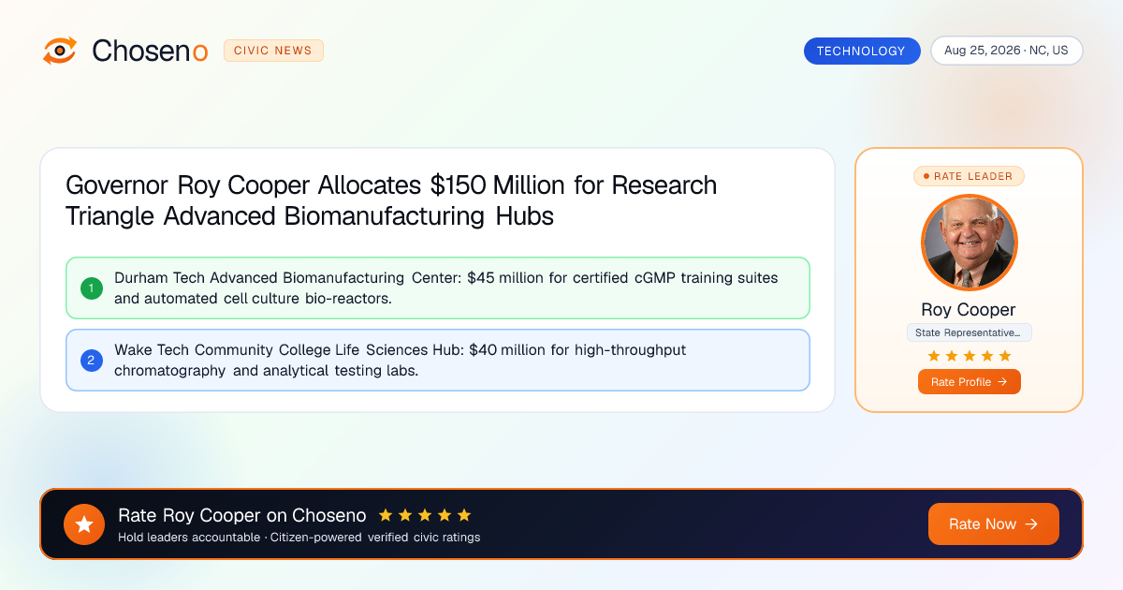
Task: Click the Choseno eye logo icon
Action: (60, 51)
